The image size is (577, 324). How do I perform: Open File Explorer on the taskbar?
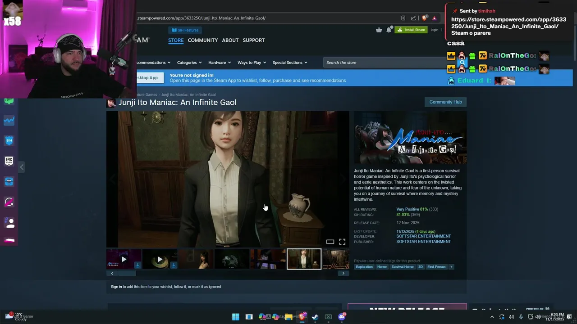(288, 317)
